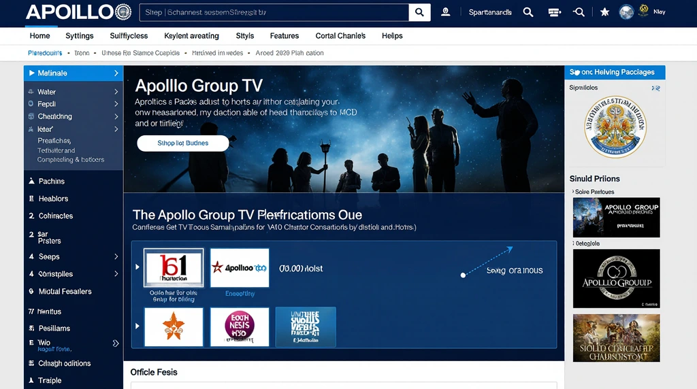Click the magnifier icon right of Spartanards
The width and height of the screenshot is (697, 389).
pyautogui.click(x=528, y=12)
